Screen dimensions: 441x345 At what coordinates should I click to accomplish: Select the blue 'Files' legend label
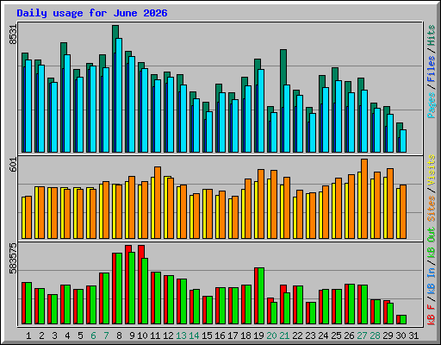[432, 69]
